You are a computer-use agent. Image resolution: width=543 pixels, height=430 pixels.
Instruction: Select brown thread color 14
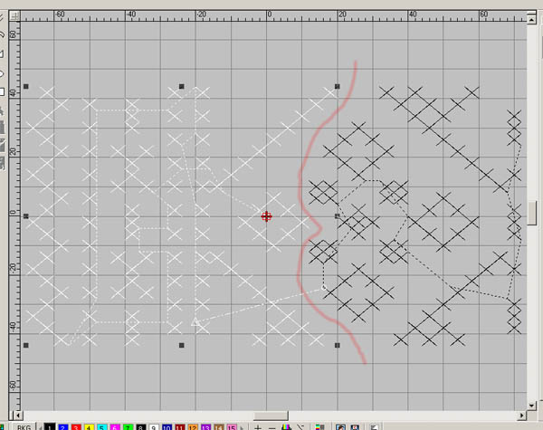click(218, 427)
